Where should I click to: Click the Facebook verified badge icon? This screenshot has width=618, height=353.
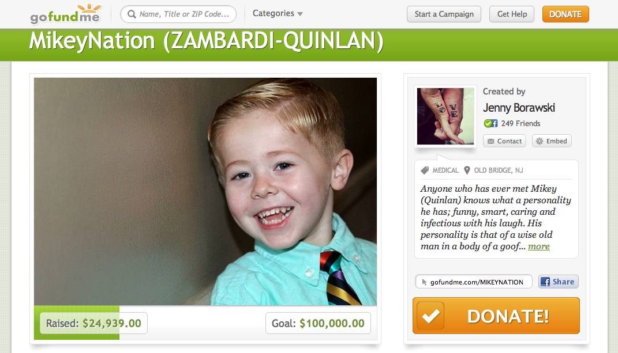pyautogui.click(x=490, y=123)
